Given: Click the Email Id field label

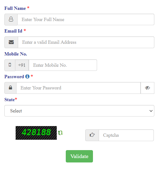Looking at the screenshot, I should pyautogui.click(x=13, y=31).
